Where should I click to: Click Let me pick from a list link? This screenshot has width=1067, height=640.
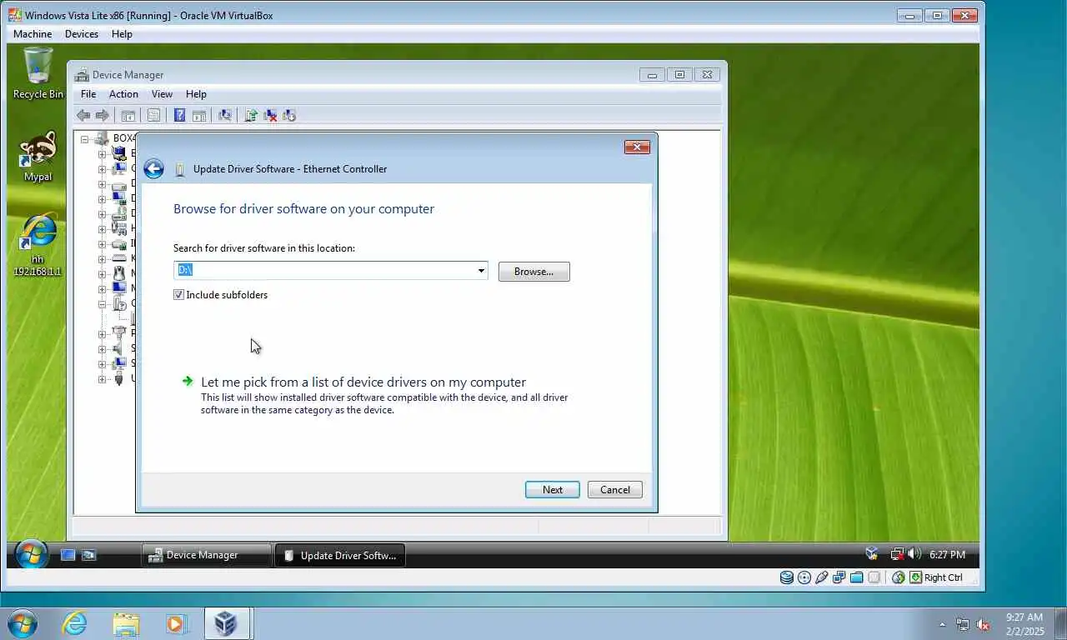pos(363,382)
